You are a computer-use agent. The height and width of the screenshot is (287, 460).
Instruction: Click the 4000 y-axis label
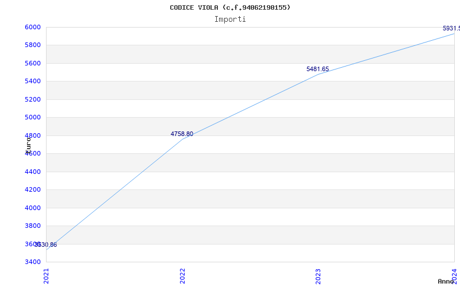pyautogui.click(x=33, y=208)
